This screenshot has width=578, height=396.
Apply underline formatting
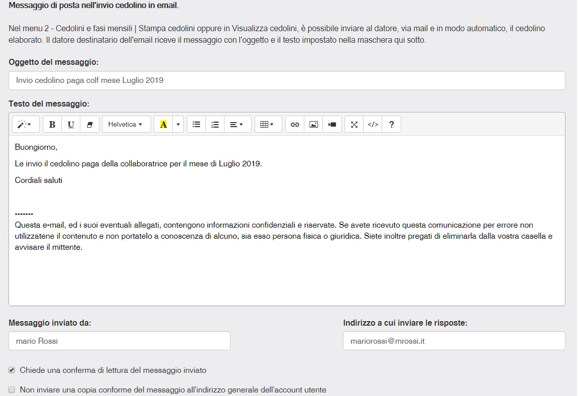71,125
